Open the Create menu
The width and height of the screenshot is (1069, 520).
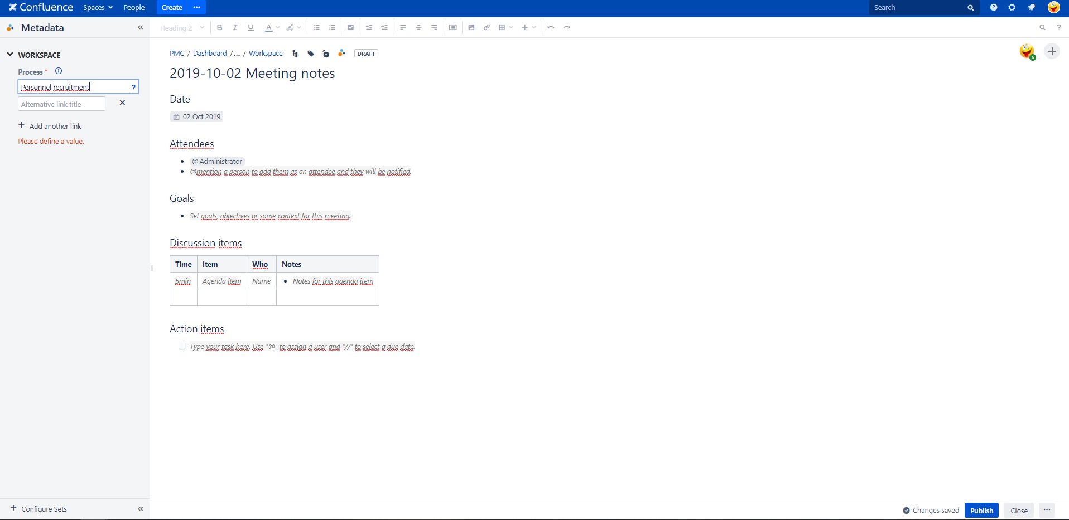(x=171, y=7)
